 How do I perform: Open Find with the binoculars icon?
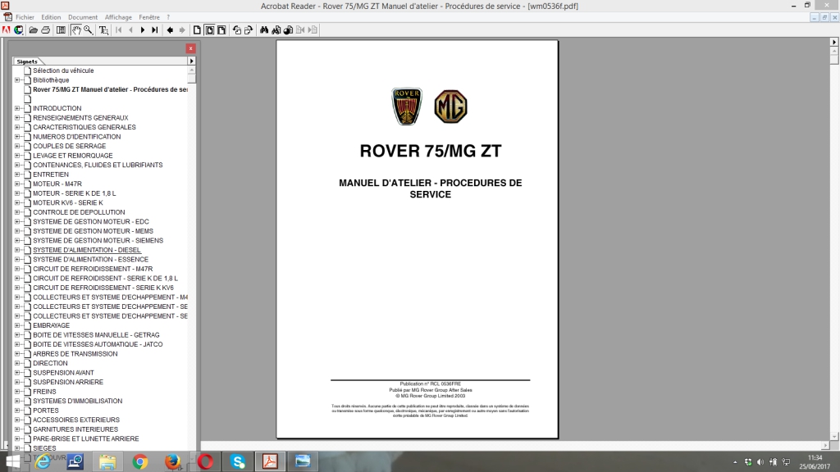pos(264,30)
